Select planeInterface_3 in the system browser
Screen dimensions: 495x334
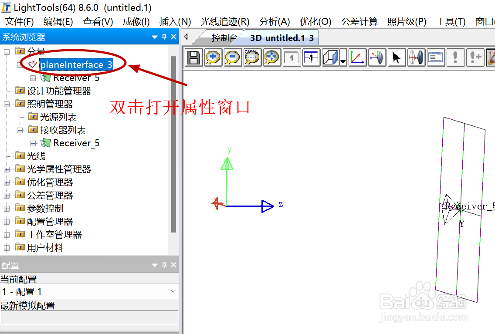pyautogui.click(x=77, y=64)
